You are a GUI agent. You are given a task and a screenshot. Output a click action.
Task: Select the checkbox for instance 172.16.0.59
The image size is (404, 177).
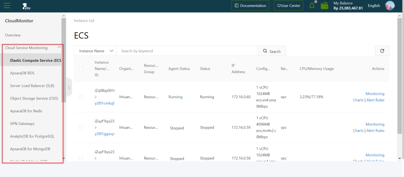[81, 128]
